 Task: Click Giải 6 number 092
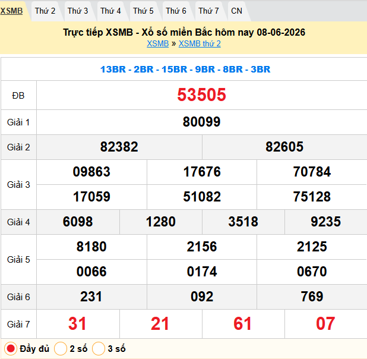coord(202,297)
